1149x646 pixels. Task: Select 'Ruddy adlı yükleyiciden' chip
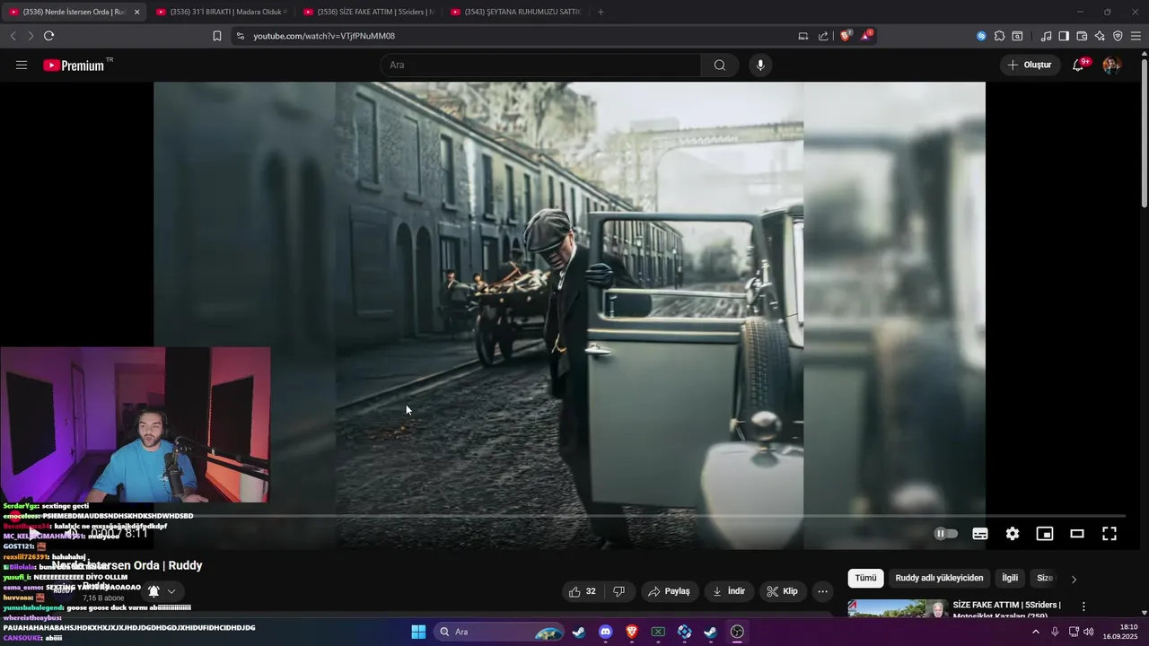939,578
